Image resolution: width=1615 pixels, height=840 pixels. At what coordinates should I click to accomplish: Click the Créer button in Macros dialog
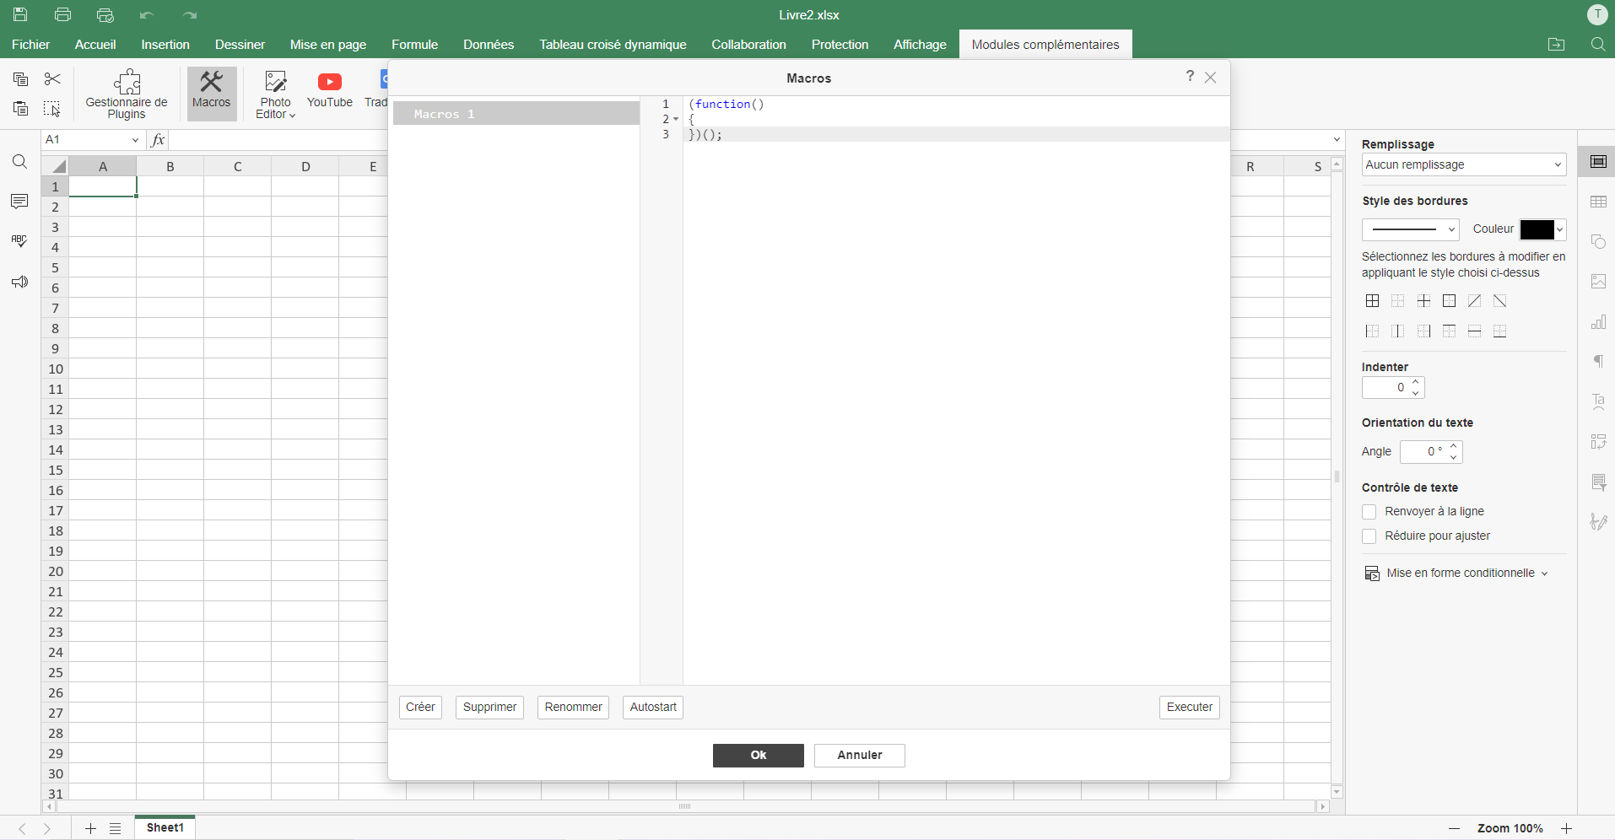tap(420, 708)
